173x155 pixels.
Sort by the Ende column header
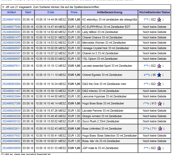pyautogui.click(x=51, y=12)
